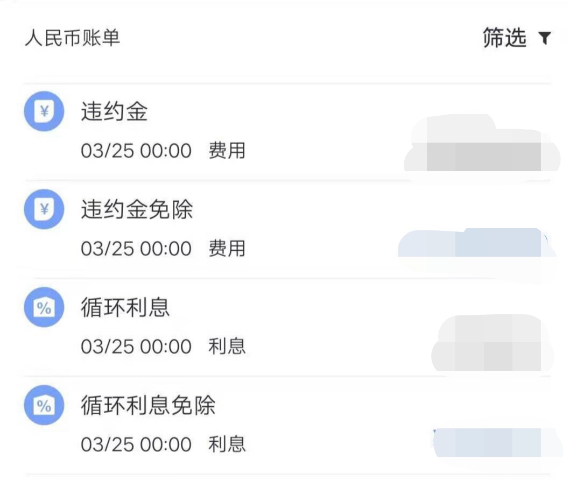Select the % interest icon beside 循环利息

click(44, 307)
